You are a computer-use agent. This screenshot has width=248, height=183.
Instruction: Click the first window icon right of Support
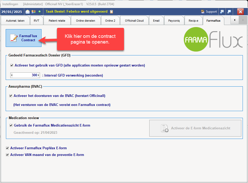pyautogui.click(x=222, y=12)
